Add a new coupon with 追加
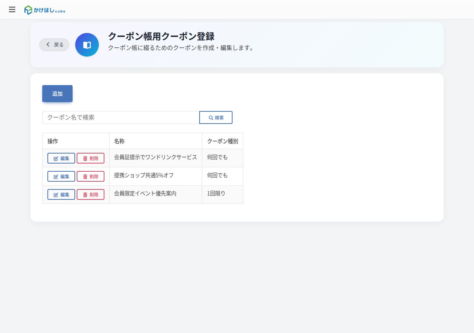Image resolution: width=474 pixels, height=333 pixels. click(x=57, y=94)
